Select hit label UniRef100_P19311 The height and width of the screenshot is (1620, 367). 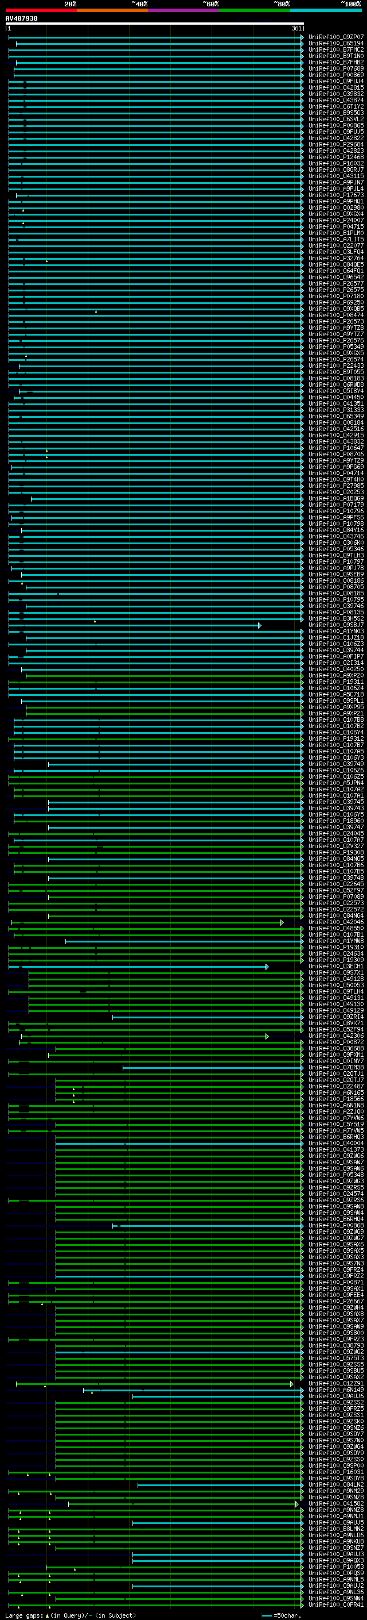coord(335,682)
